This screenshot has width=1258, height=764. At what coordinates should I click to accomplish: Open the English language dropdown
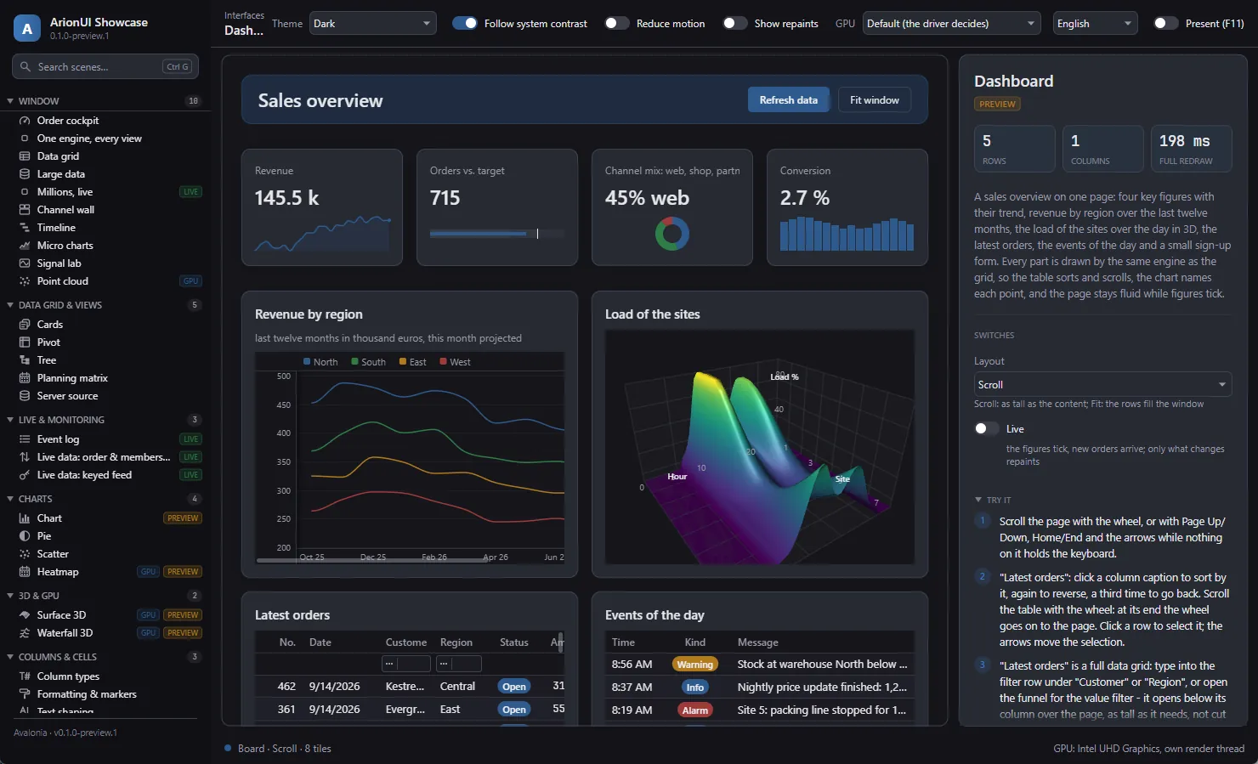click(1096, 23)
